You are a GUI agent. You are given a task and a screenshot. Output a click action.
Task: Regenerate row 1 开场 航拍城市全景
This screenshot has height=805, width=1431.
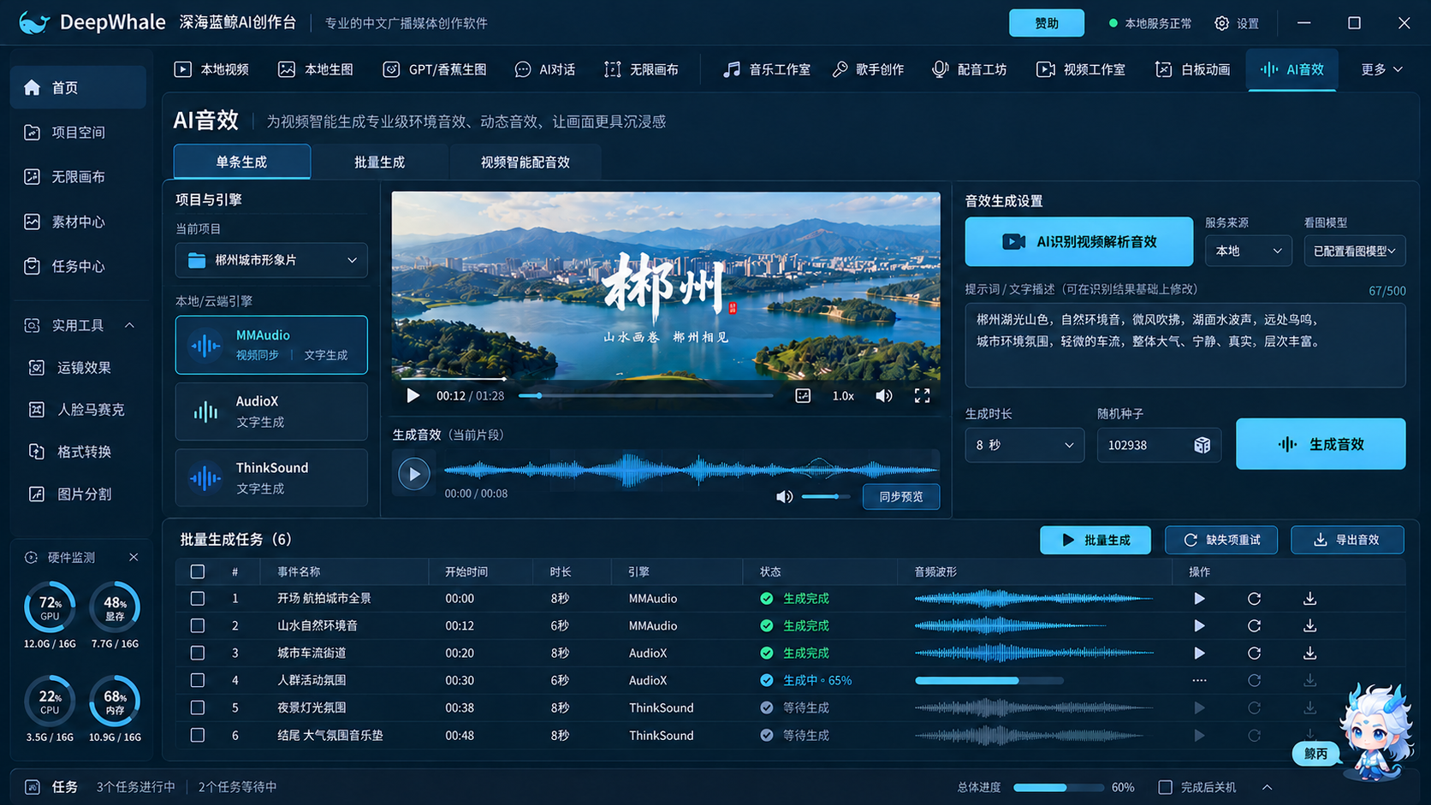1254,599
